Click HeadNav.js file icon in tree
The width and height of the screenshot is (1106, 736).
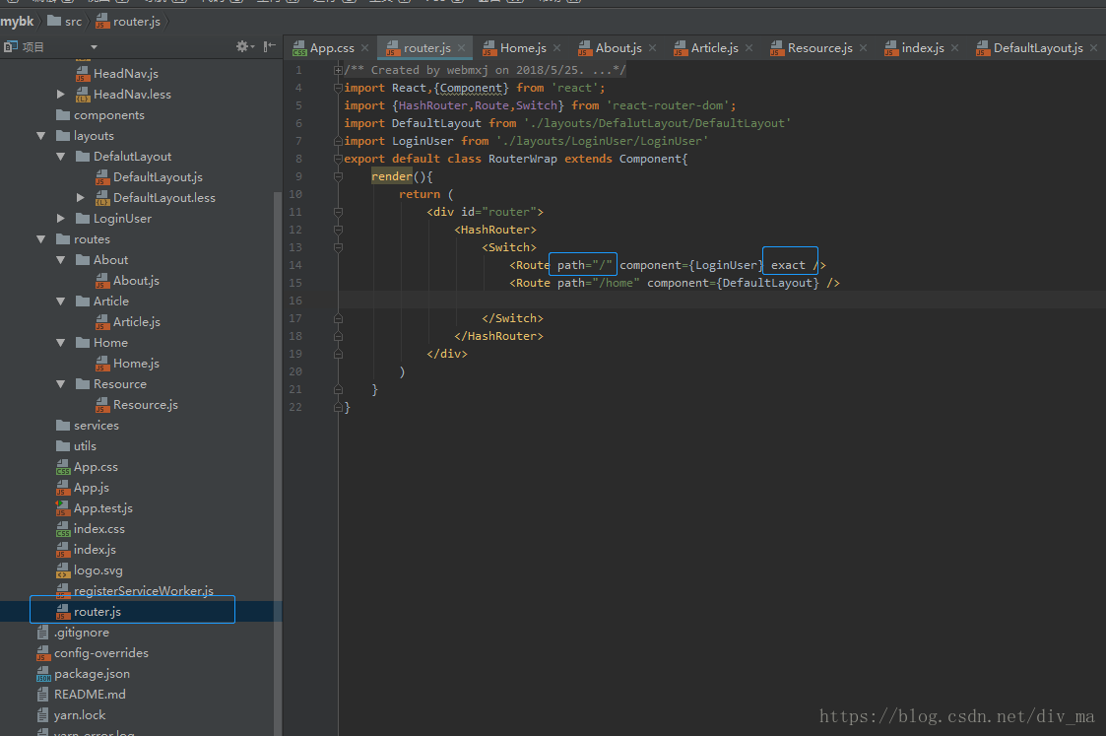point(83,73)
